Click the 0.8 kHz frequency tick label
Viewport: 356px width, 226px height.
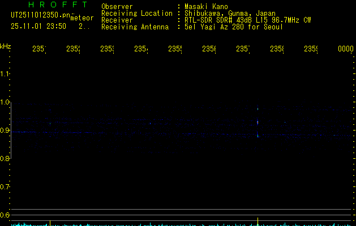pyautogui.click(x=5, y=159)
